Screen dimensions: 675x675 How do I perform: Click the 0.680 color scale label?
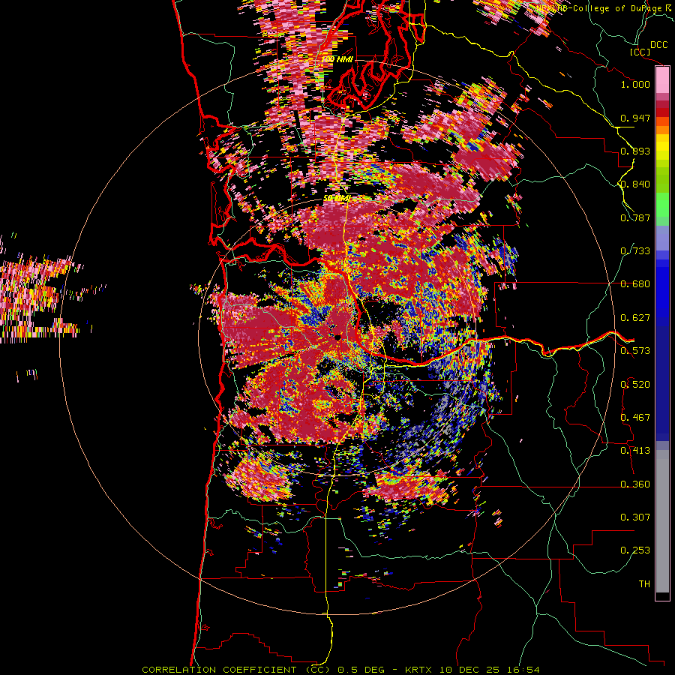pos(635,284)
